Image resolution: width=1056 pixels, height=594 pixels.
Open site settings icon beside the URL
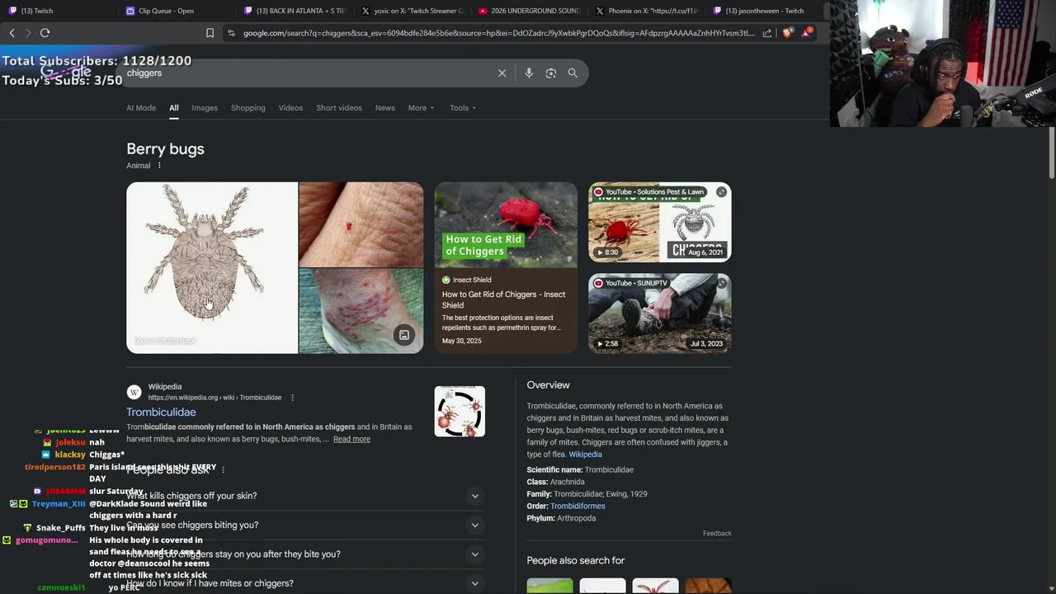tap(231, 33)
